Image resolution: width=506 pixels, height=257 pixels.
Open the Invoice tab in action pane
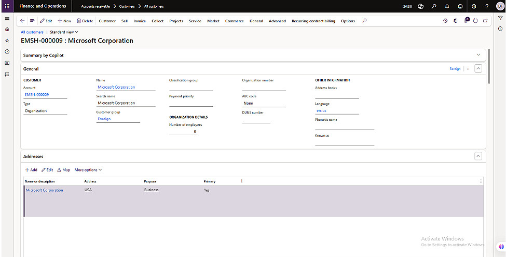[x=140, y=21]
